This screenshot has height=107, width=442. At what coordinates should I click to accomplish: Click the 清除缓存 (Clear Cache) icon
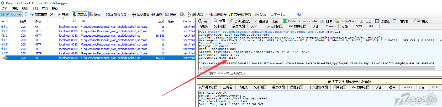point(211,14)
